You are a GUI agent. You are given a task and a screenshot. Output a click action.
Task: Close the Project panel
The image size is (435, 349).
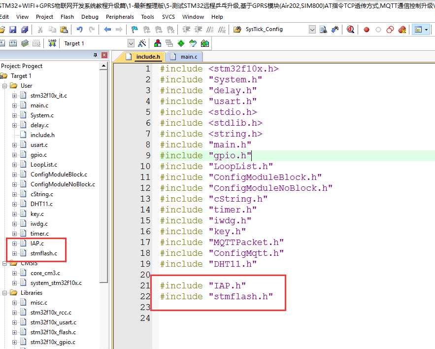pyautogui.click(x=104, y=55)
